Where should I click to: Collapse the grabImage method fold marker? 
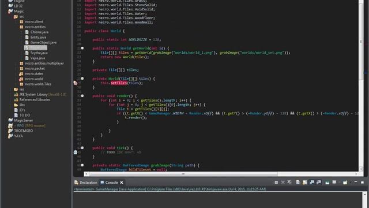pos(82,165)
